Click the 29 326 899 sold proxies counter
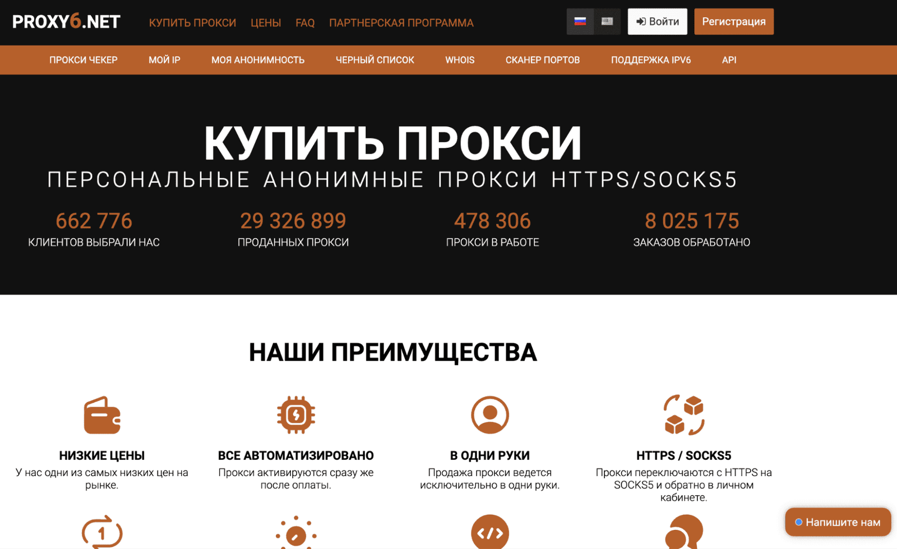Image resolution: width=897 pixels, height=549 pixels. pyautogui.click(x=293, y=221)
